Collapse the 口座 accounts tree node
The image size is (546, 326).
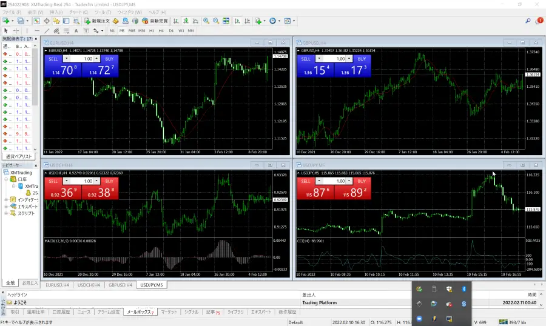pyautogui.click(x=6, y=179)
